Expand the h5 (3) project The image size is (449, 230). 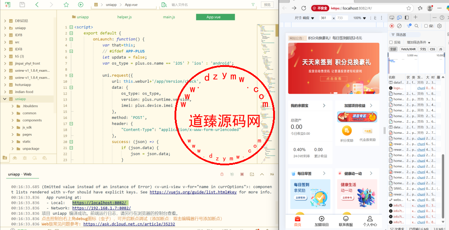5,56
